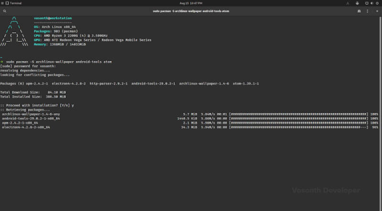The image size is (382, 211).
Task: Click the archlinux-wallpaper package download line
Action: point(190,114)
